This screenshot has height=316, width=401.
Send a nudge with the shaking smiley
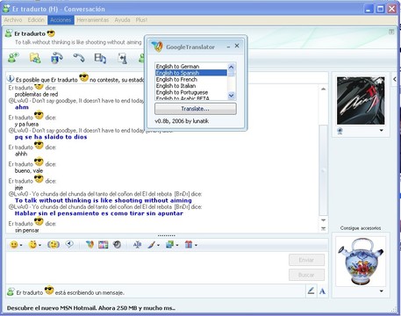(x=54, y=244)
